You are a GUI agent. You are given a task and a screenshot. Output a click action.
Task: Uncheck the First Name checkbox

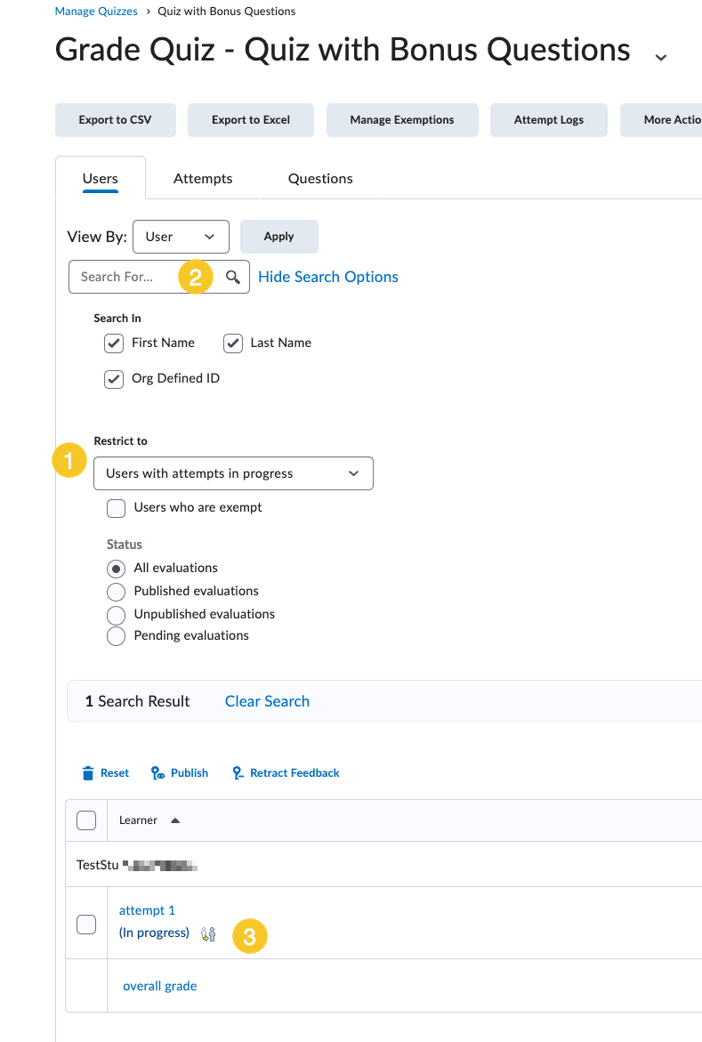[x=114, y=343]
